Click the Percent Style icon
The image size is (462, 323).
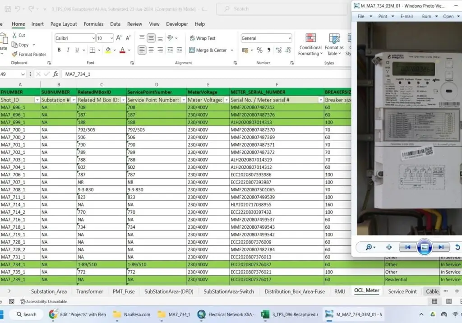tap(259, 50)
